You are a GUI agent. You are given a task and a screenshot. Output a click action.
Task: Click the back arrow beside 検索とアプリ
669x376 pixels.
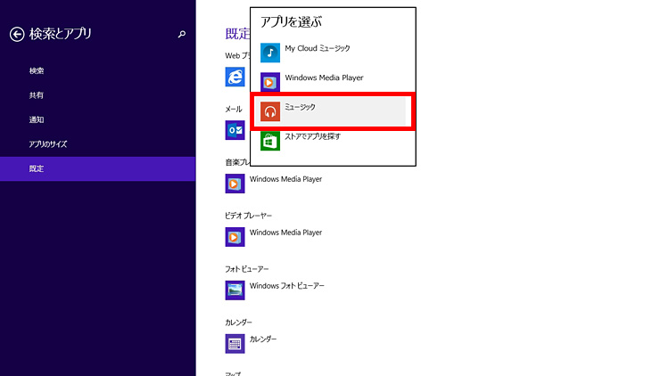point(16,34)
